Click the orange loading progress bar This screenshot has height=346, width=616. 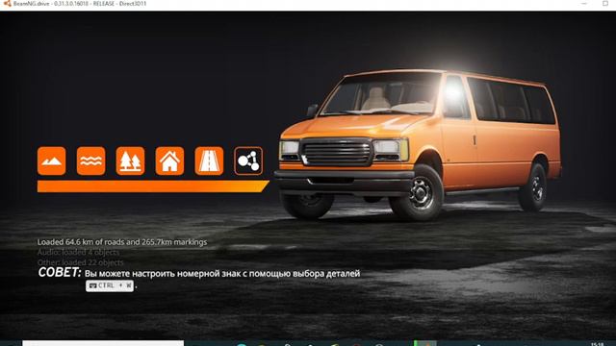[153, 186]
